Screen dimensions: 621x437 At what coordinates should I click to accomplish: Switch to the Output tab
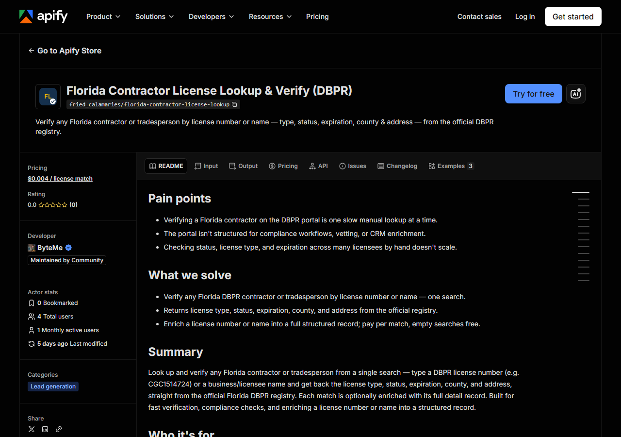point(244,166)
